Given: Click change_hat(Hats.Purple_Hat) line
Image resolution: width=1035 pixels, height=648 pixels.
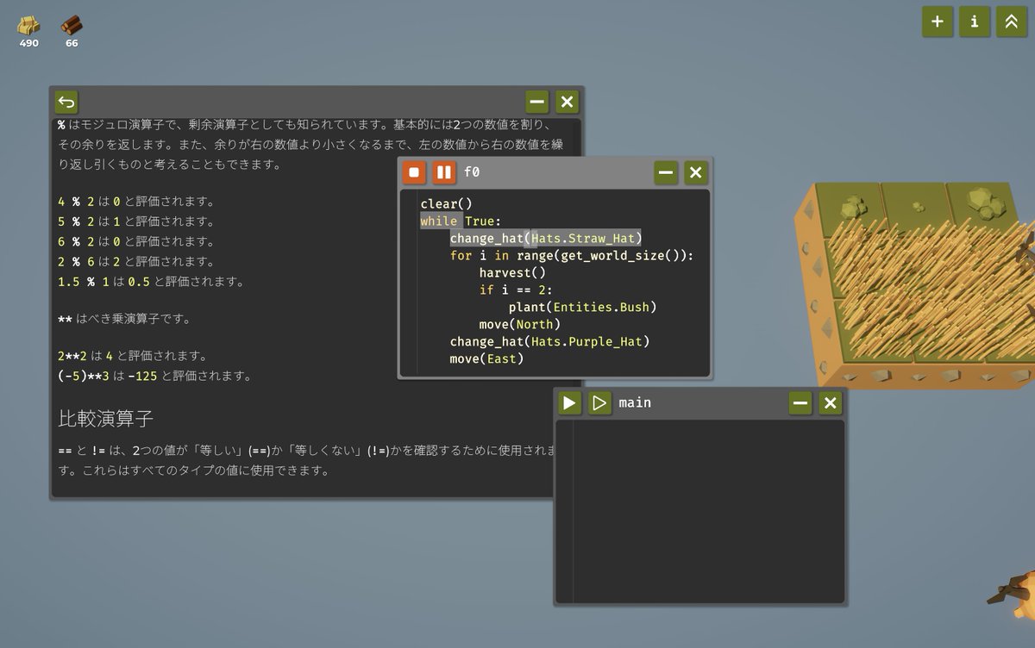Looking at the screenshot, I should pos(549,341).
